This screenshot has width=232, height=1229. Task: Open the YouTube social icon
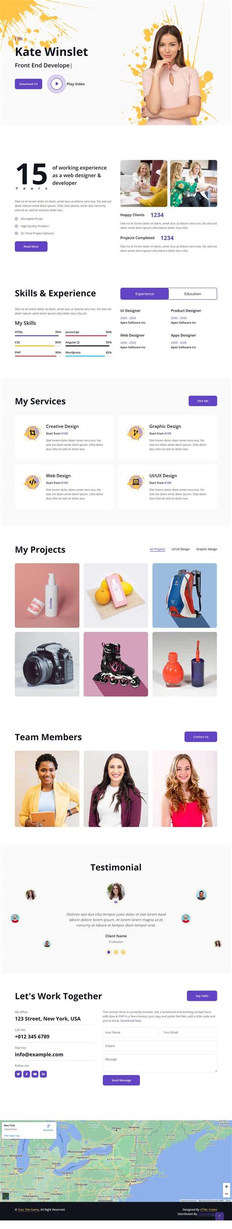[35, 1074]
